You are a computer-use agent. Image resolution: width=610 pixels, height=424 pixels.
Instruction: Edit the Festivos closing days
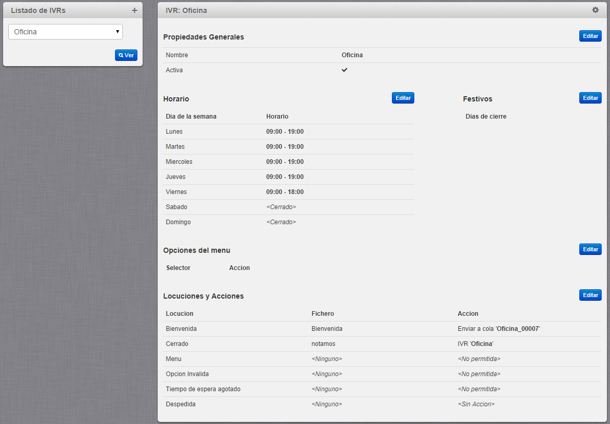click(590, 98)
